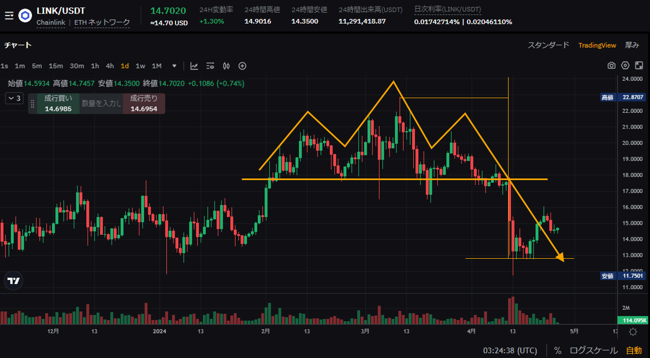The width and height of the screenshot is (650, 358).
Task: Select the 1w timeframe
Action: point(140,66)
